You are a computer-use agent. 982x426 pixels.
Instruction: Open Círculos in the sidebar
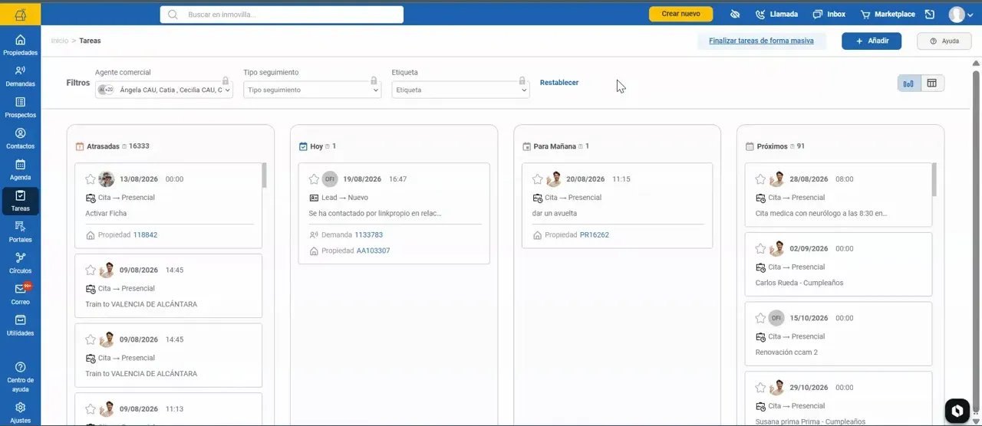[x=20, y=264]
